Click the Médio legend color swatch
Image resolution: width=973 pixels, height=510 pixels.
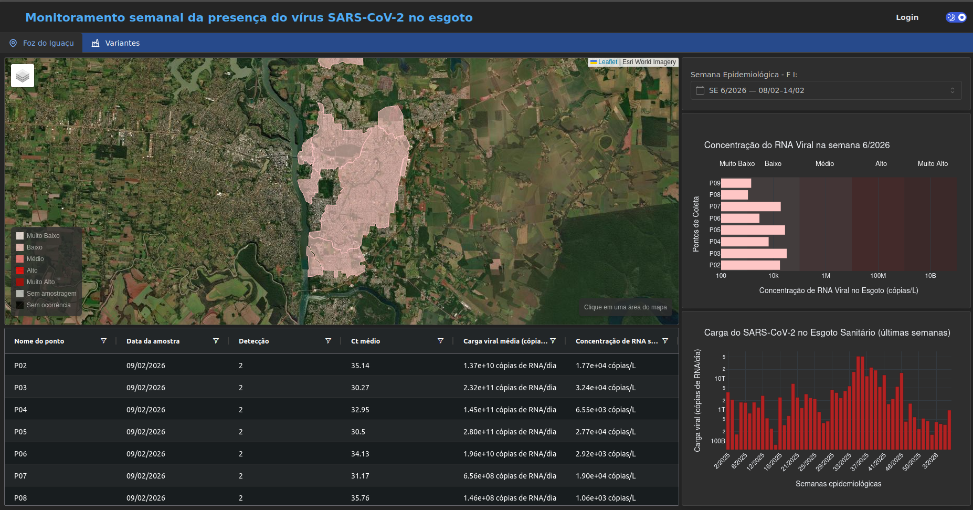click(20, 259)
